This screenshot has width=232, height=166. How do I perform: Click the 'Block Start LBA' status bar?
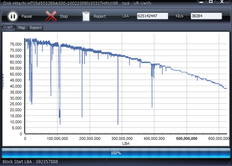(30, 162)
